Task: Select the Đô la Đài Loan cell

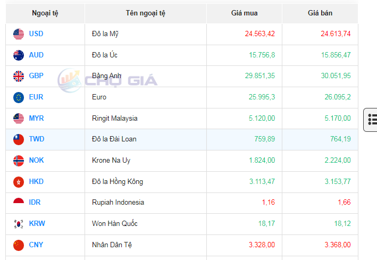Action: coord(146,139)
